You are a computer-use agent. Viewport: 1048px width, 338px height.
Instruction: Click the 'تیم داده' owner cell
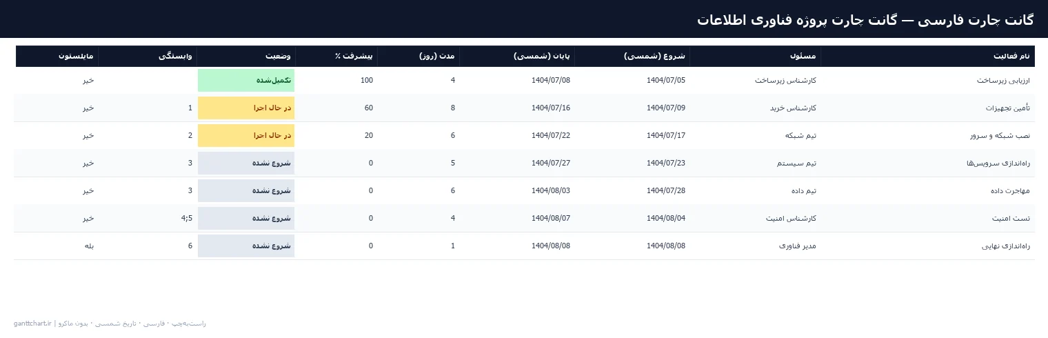(755, 191)
